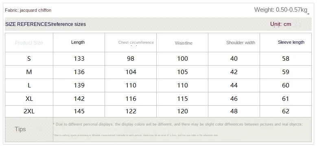Select sleeve length value 61
Image resolution: width=317 pixels, height=147 pixels.
(286, 99)
